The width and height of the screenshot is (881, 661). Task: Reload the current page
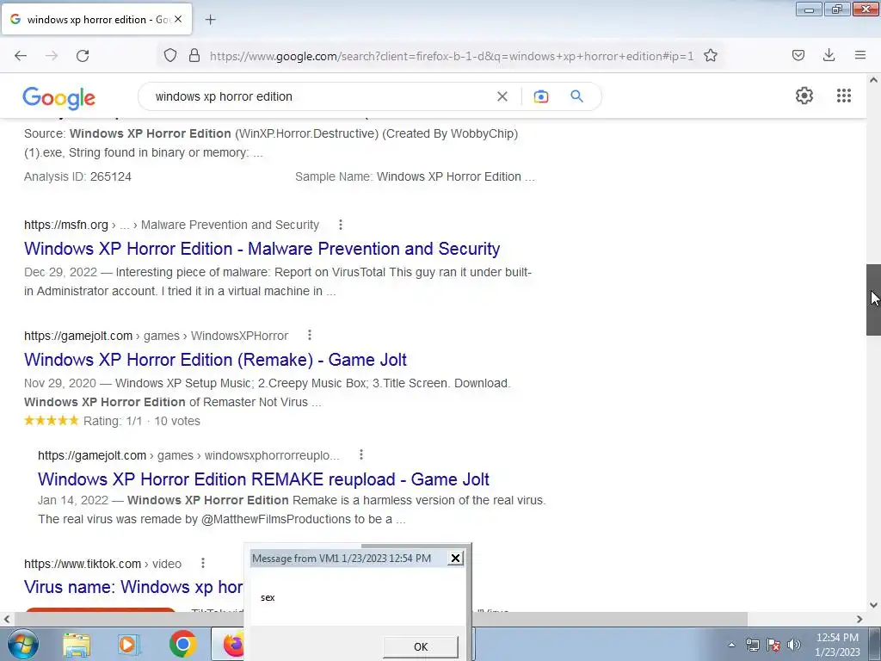click(83, 56)
